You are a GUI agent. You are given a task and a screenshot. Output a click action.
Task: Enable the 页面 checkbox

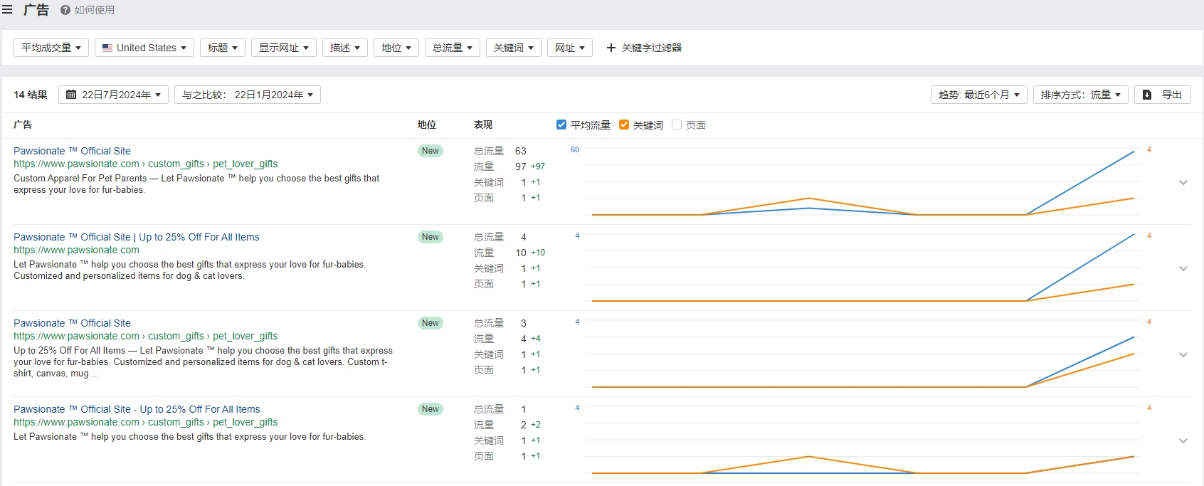[x=677, y=125]
